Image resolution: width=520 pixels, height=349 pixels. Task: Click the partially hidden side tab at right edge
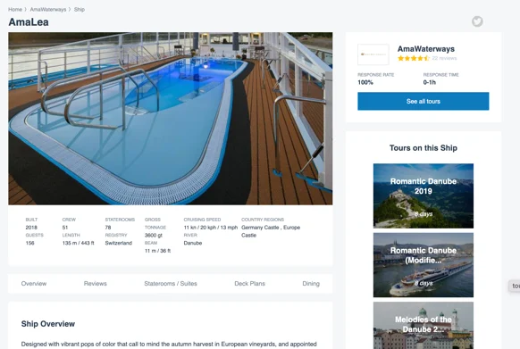pyautogui.click(x=515, y=286)
